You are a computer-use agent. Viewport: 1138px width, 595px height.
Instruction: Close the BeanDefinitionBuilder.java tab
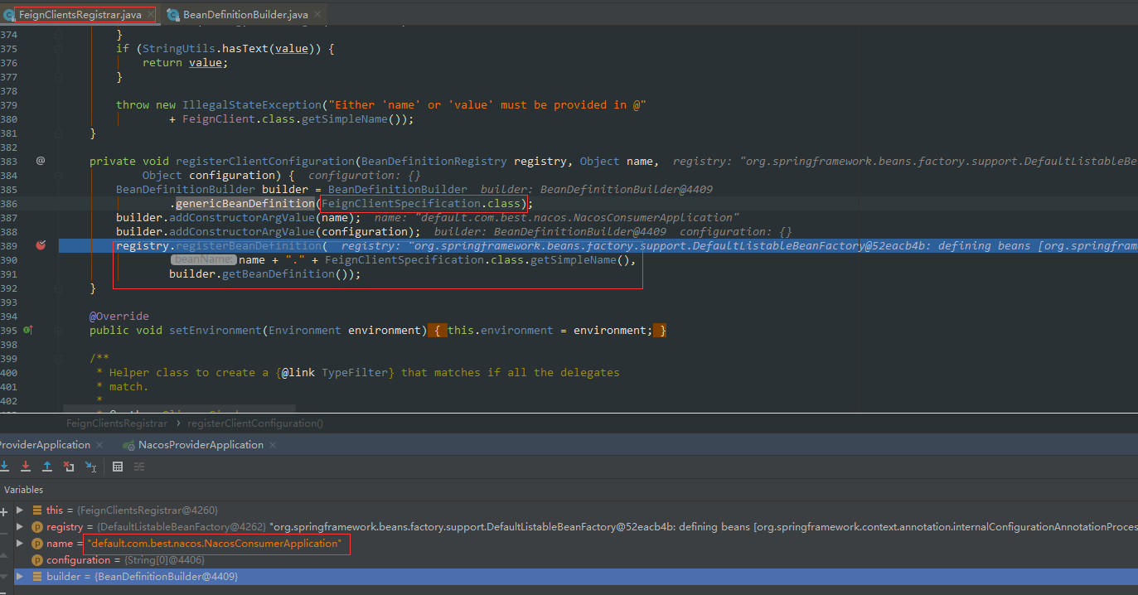click(317, 15)
